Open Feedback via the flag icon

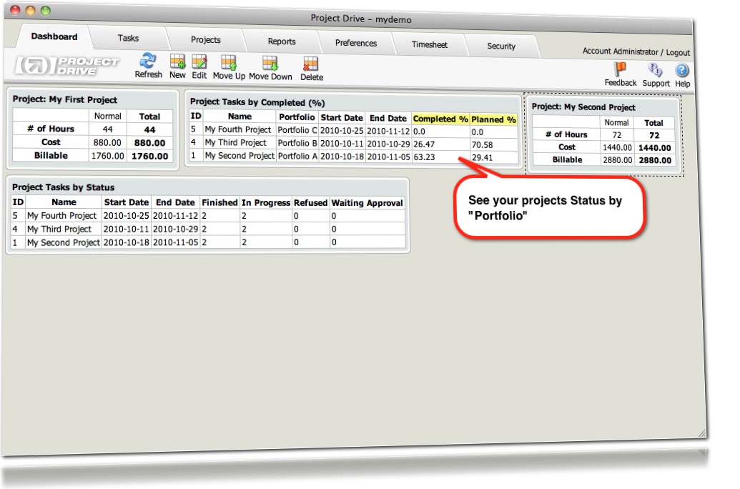pyautogui.click(x=620, y=69)
